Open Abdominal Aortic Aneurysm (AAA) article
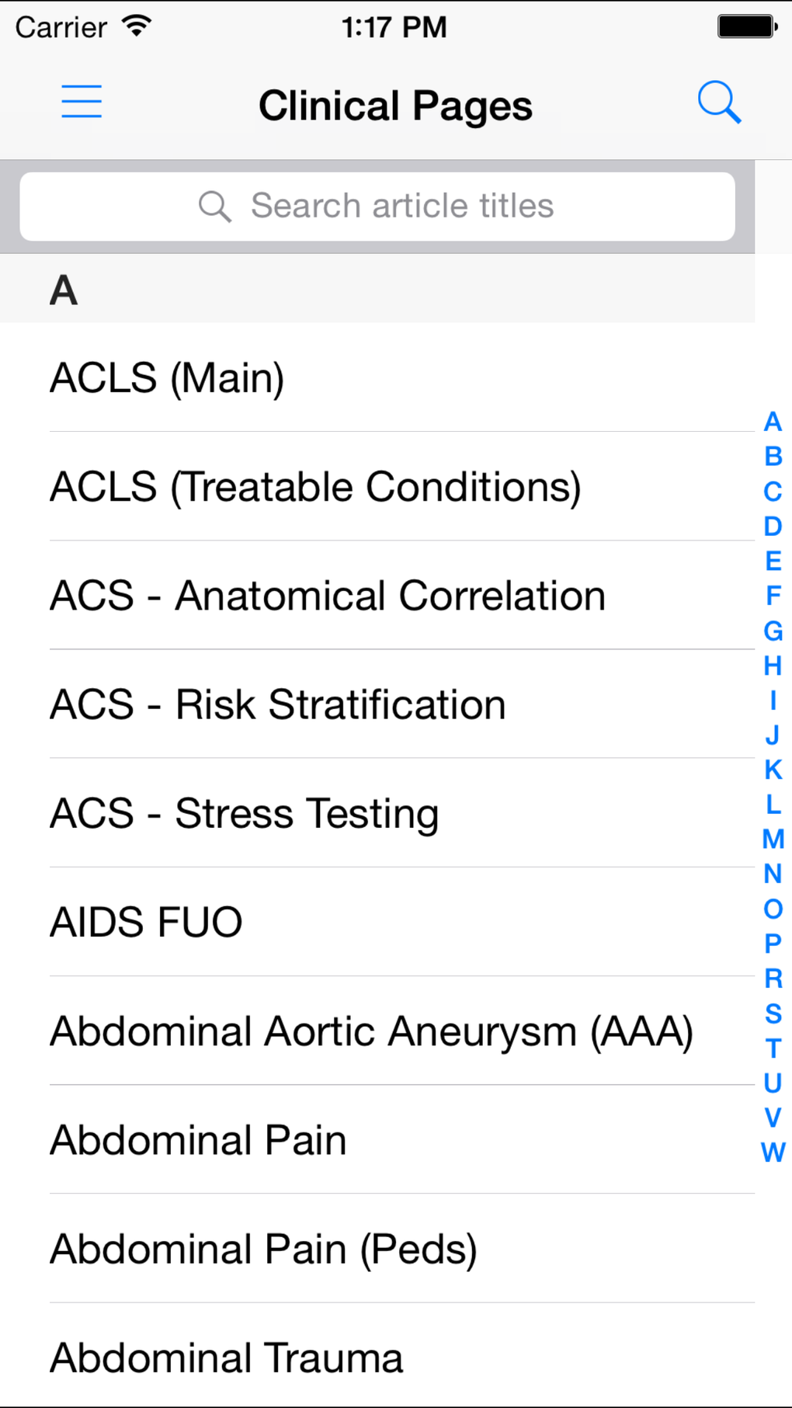Image resolution: width=792 pixels, height=1408 pixels. coord(371,1031)
